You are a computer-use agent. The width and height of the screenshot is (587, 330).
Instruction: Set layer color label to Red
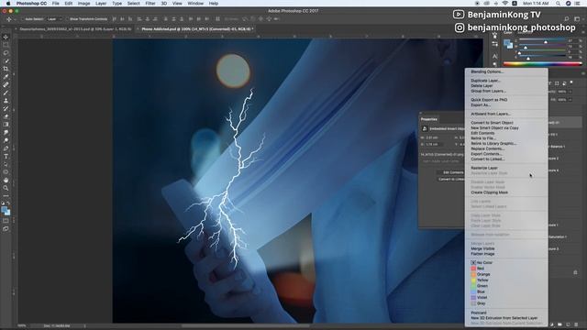pos(481,269)
